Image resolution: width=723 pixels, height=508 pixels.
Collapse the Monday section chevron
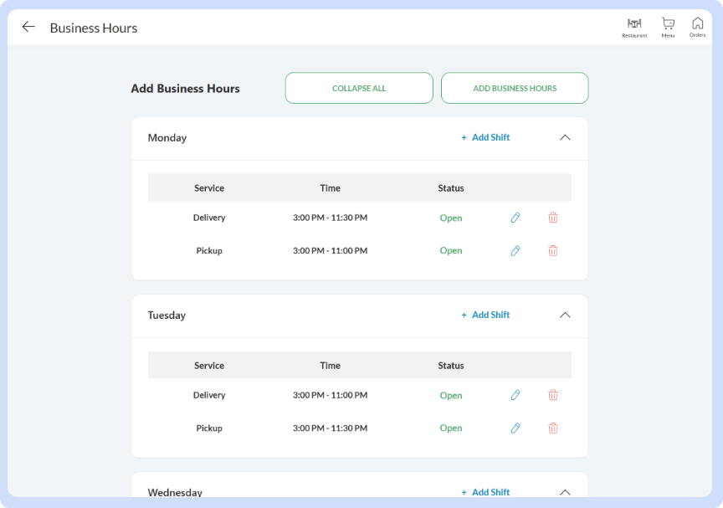click(x=565, y=137)
